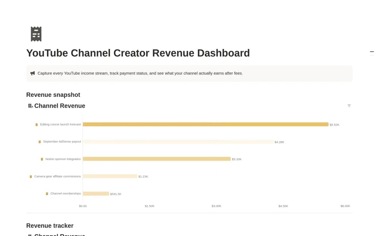Click the Revenue tracker heading
379x236 pixels.
click(50, 226)
